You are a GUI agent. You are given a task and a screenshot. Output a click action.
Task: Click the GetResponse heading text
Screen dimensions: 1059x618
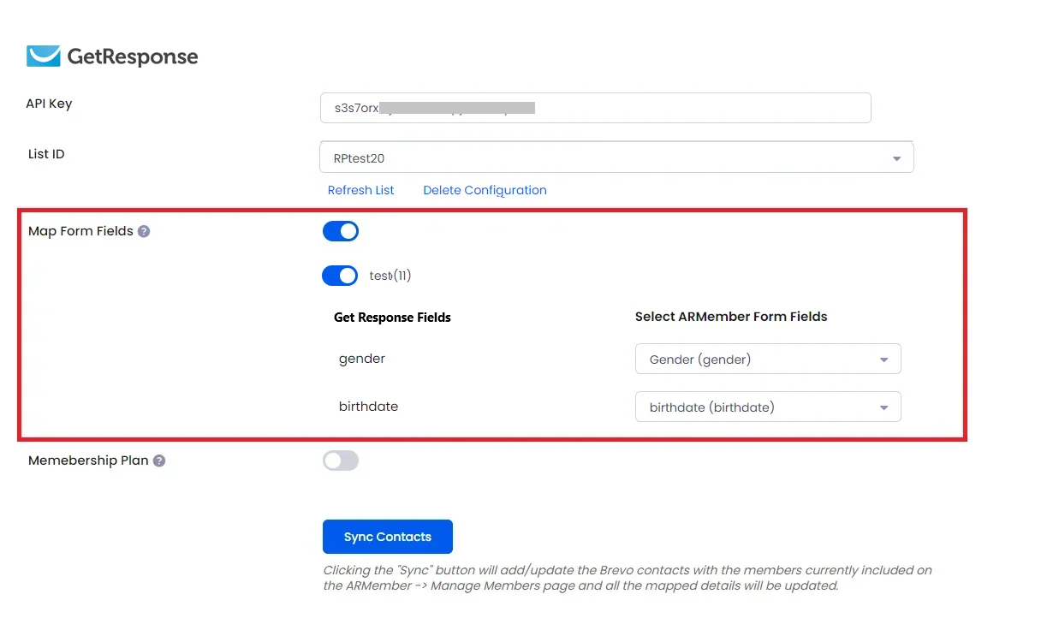click(133, 57)
